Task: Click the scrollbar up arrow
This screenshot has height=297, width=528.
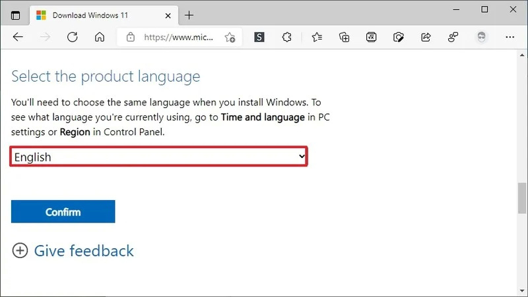Action: pyautogui.click(x=522, y=55)
